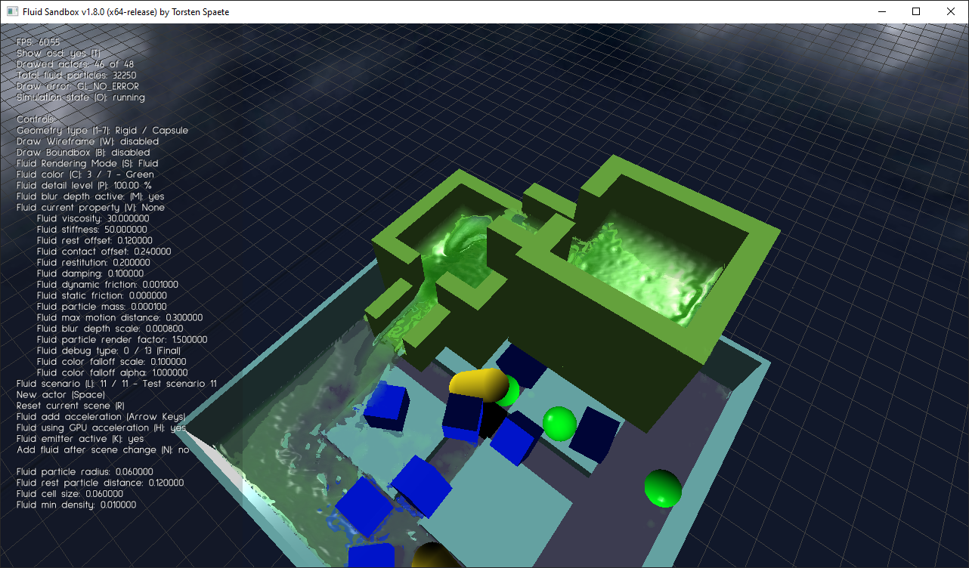Click 'Simulation state (O): running' line
The height and width of the screenshot is (568, 969).
click(81, 97)
